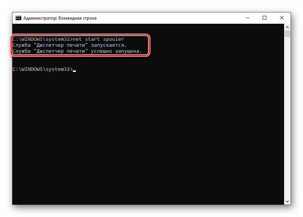Click the word "spooler" in the command

(114, 39)
